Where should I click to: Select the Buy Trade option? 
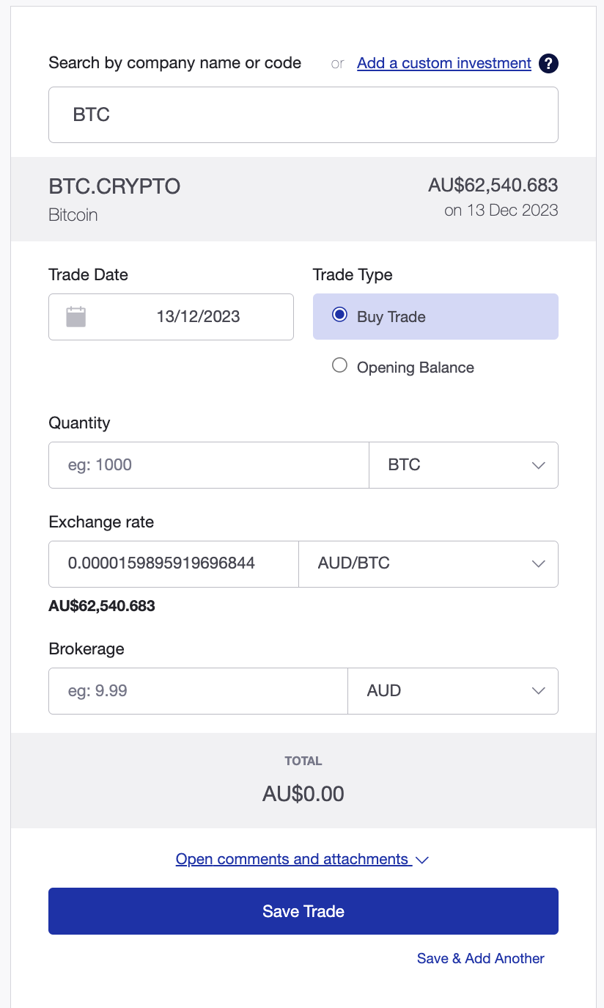pos(339,315)
